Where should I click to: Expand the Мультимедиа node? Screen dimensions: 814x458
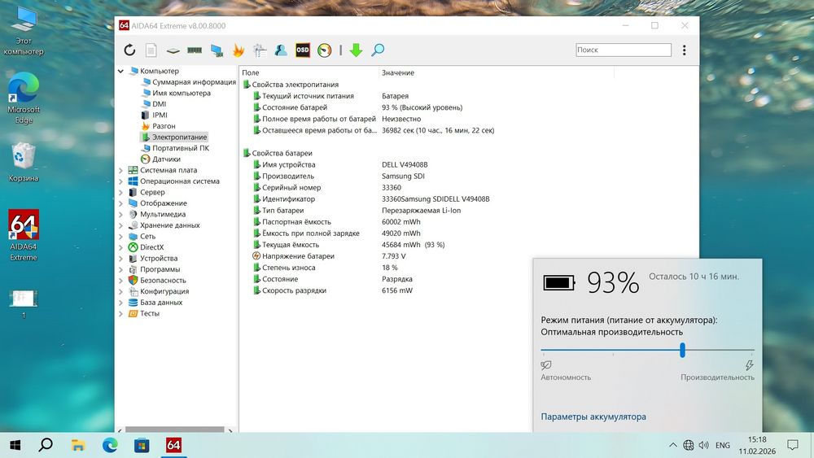[x=121, y=214]
